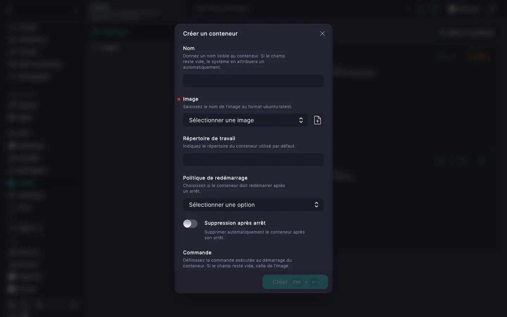The height and width of the screenshot is (317, 507).
Task: Click the add image file icon
Action: click(x=318, y=120)
